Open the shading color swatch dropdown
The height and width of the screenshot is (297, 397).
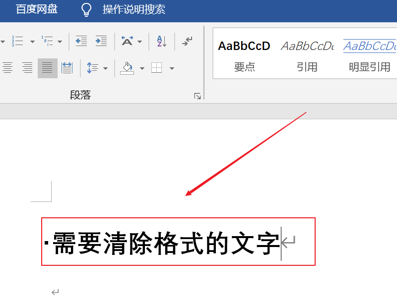pos(142,68)
